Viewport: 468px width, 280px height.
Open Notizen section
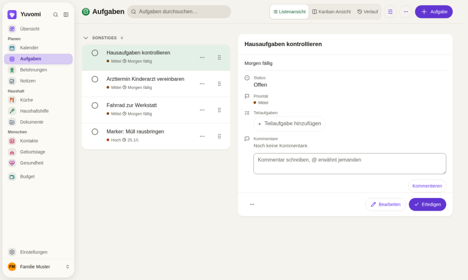point(38,81)
